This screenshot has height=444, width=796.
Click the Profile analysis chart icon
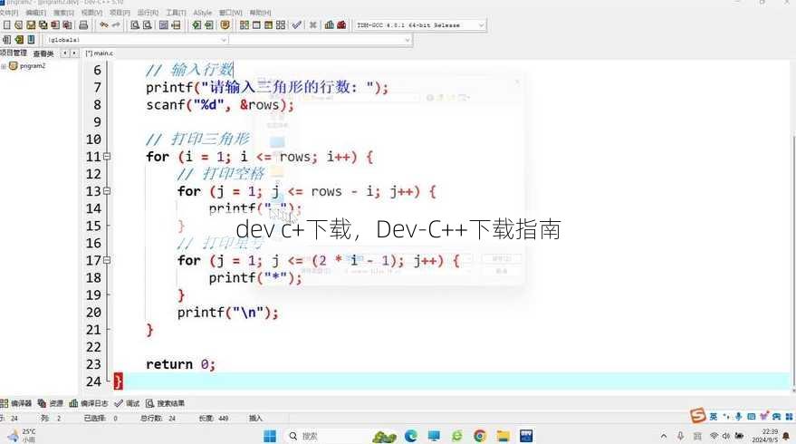[x=330, y=24]
